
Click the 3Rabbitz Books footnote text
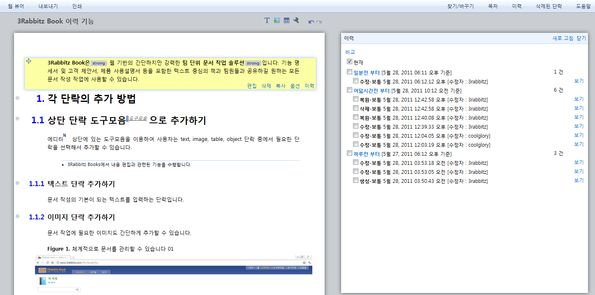[x=129, y=165]
